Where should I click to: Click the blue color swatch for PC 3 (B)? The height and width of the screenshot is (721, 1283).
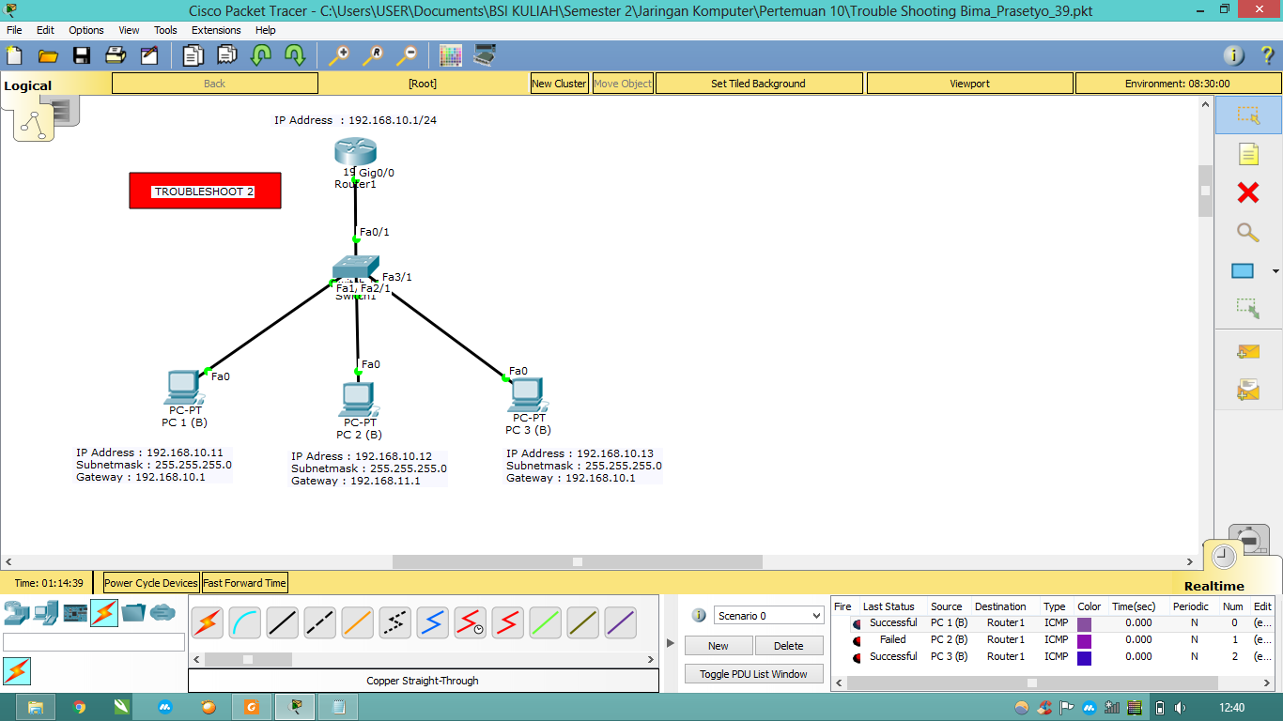click(1084, 657)
